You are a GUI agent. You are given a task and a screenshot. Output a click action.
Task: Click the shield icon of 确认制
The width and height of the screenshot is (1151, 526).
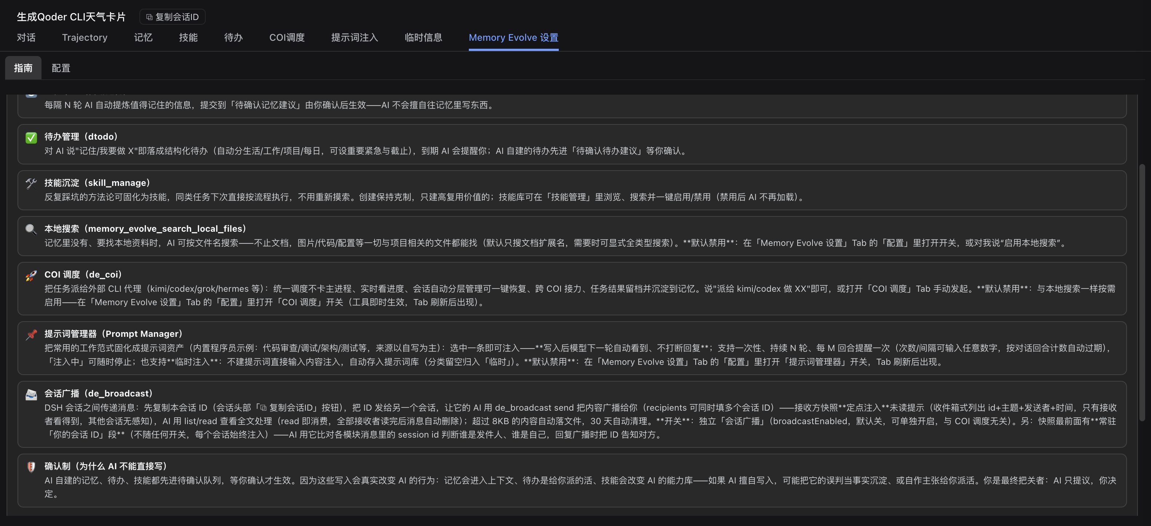pyautogui.click(x=31, y=467)
